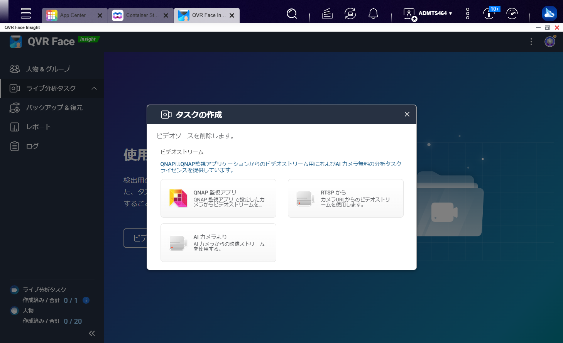Viewport: 563px width, 343px height.
Task: Choose QNAP 監視アプリ video source
Action: coord(218,198)
